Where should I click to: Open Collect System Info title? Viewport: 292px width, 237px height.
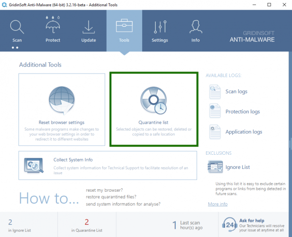tap(73, 160)
